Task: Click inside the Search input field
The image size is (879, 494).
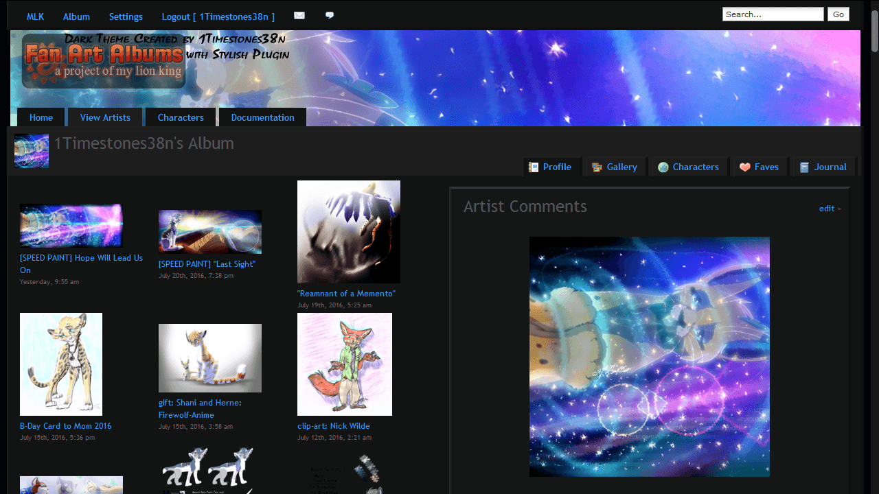Action: point(773,13)
